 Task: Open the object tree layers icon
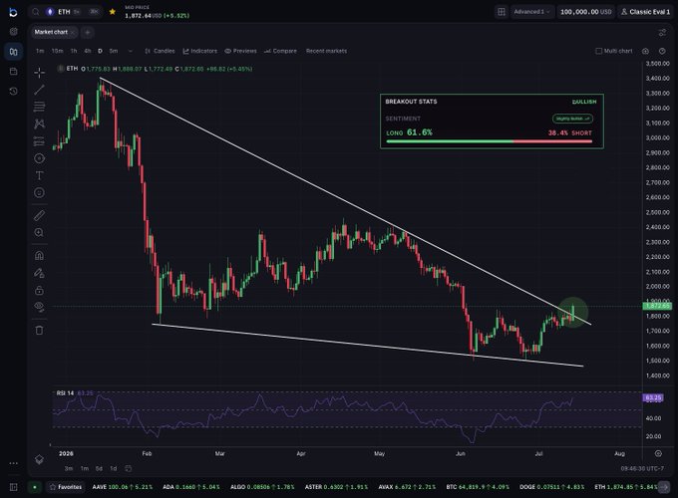tap(39, 459)
